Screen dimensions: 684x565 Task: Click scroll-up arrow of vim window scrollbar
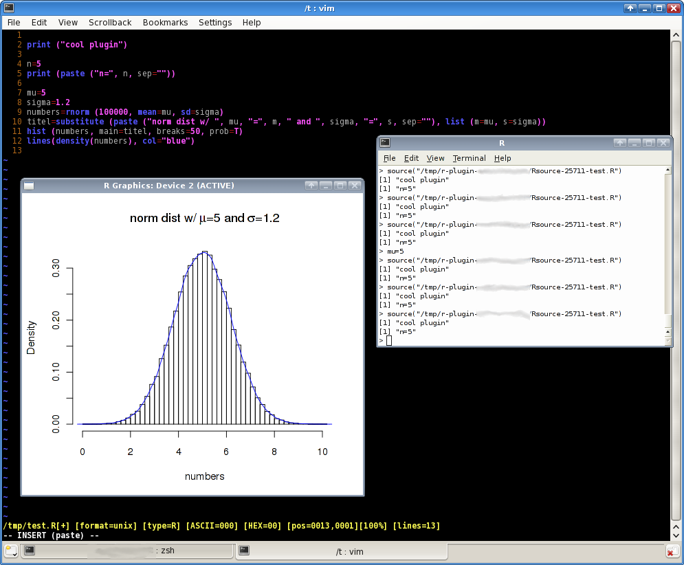click(x=676, y=34)
